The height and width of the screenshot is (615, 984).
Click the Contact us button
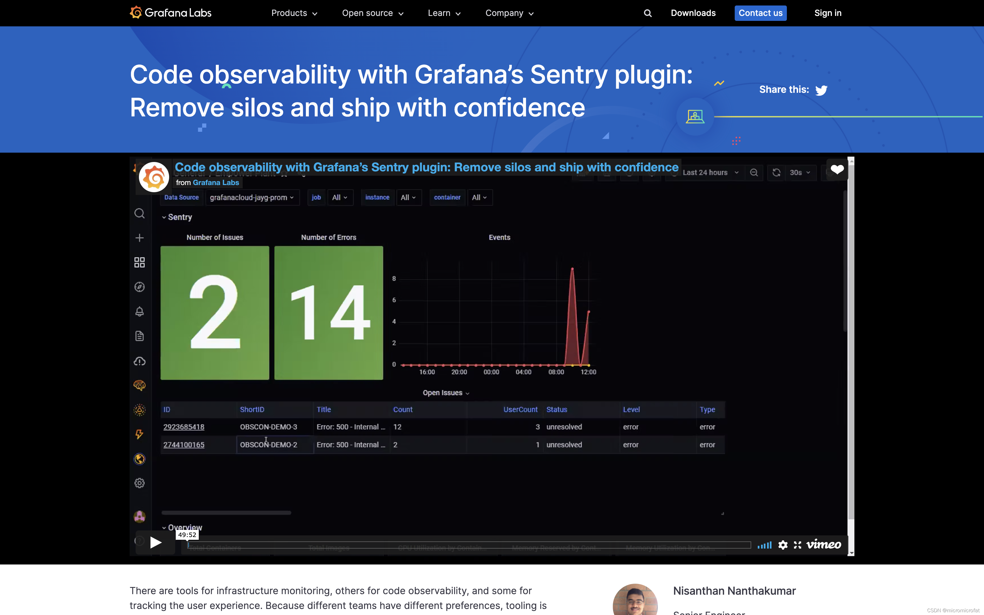[x=760, y=13]
